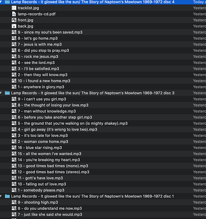Image resolution: width=206 pixels, height=219 pixels.
Task: Select '14 - you're breaking my heart.mp3'
Action: (x=49, y=160)
